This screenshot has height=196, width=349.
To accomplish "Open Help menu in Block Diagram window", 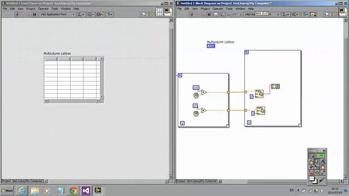I will (251, 9).
